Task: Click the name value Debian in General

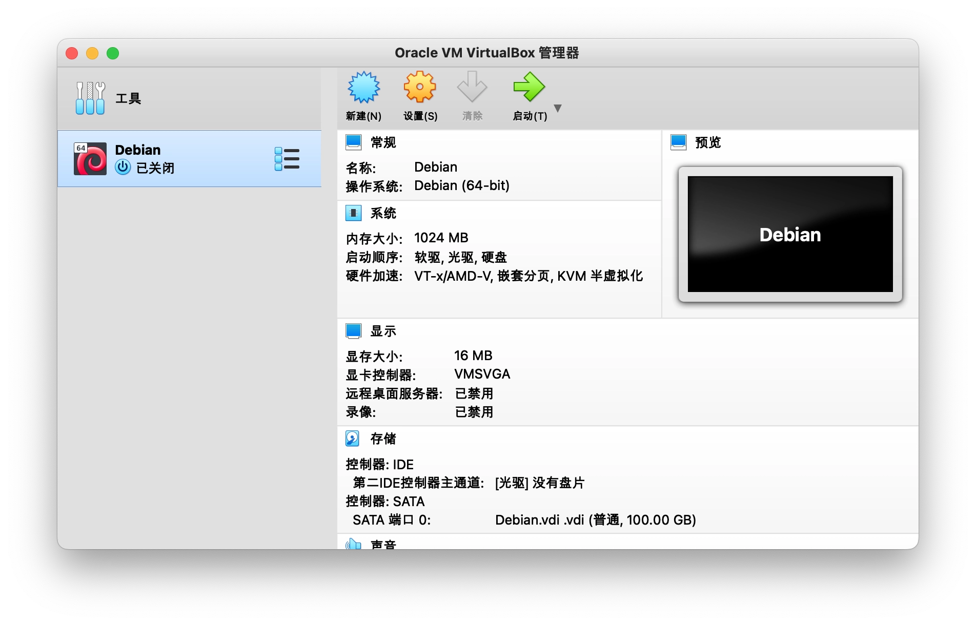Action: pos(436,168)
